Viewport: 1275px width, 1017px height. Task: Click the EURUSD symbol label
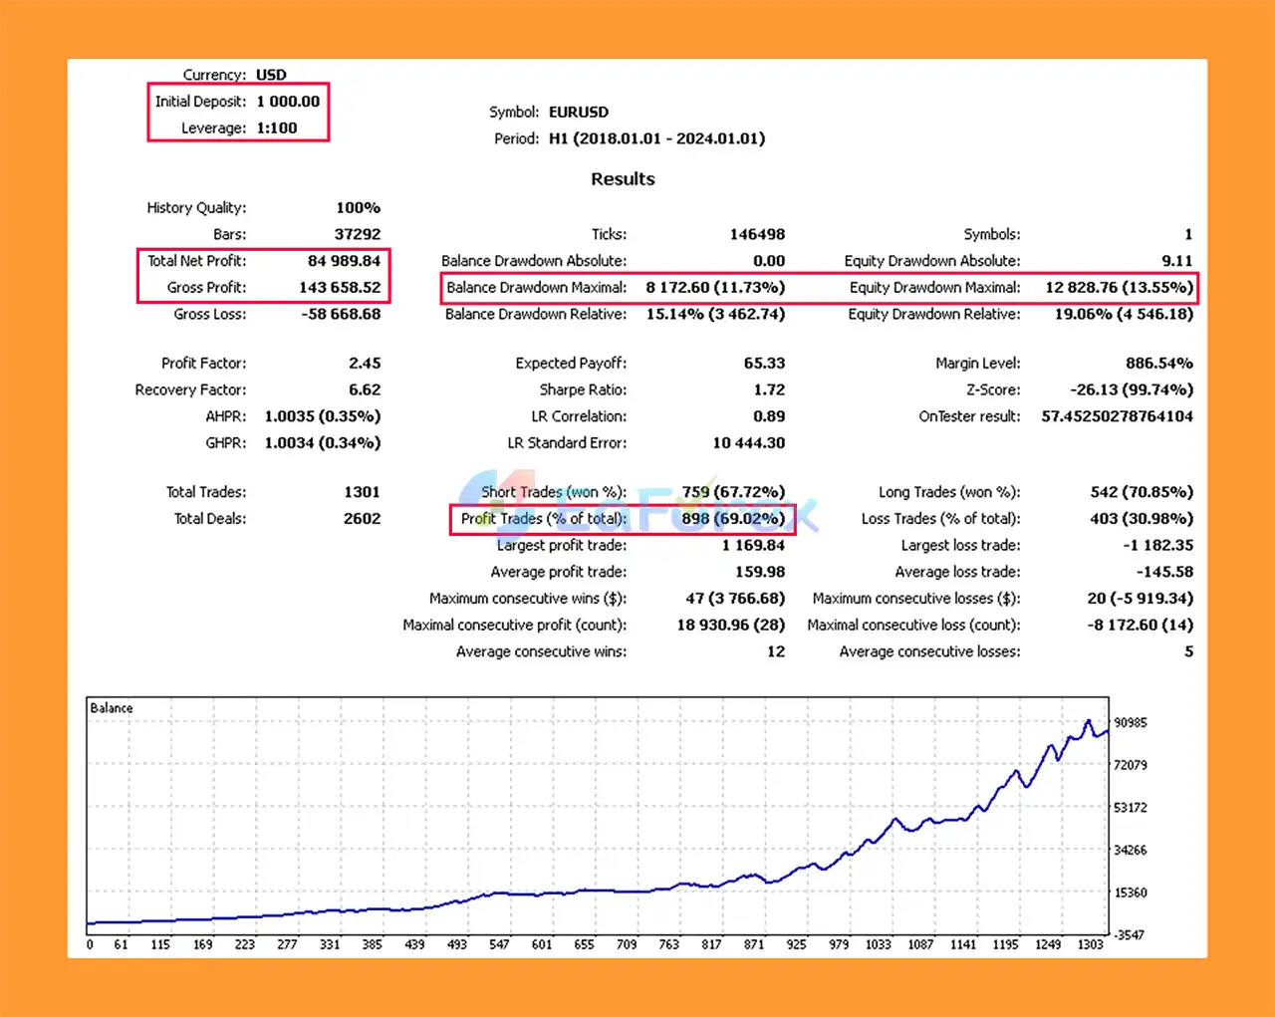click(x=578, y=112)
